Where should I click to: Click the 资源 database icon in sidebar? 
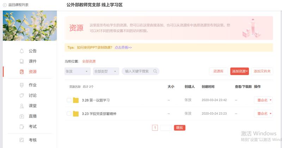click(22, 72)
